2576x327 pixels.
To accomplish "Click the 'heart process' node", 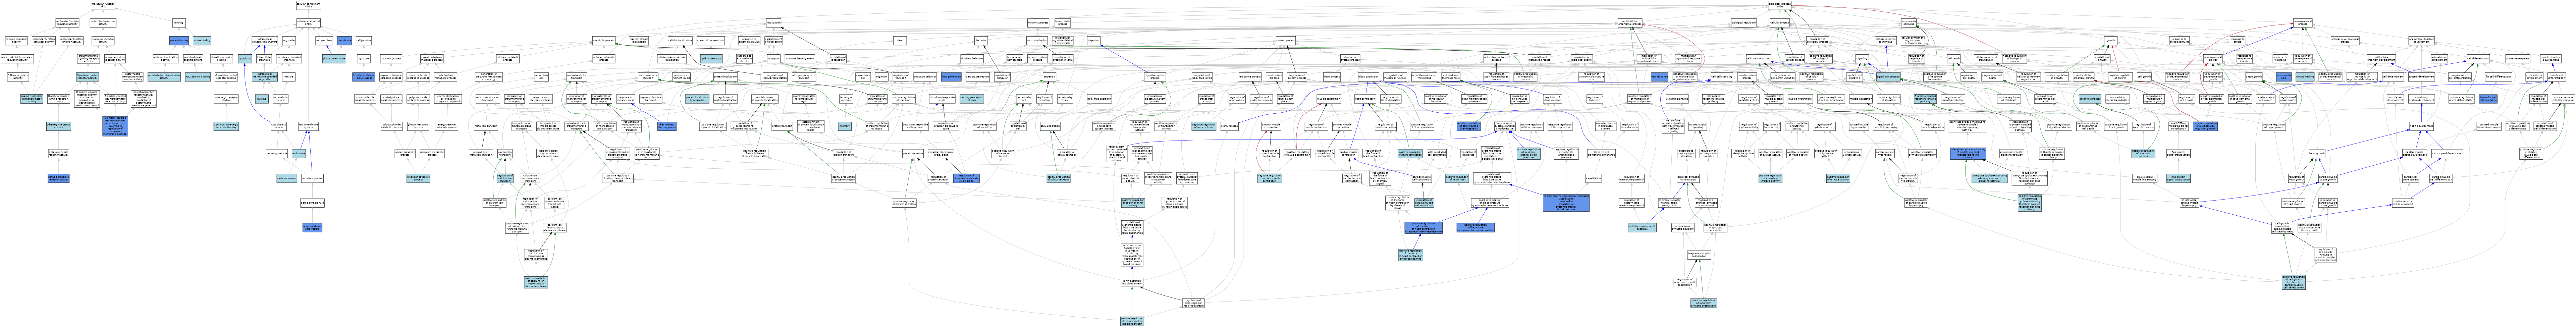I will click(x=1332, y=77).
